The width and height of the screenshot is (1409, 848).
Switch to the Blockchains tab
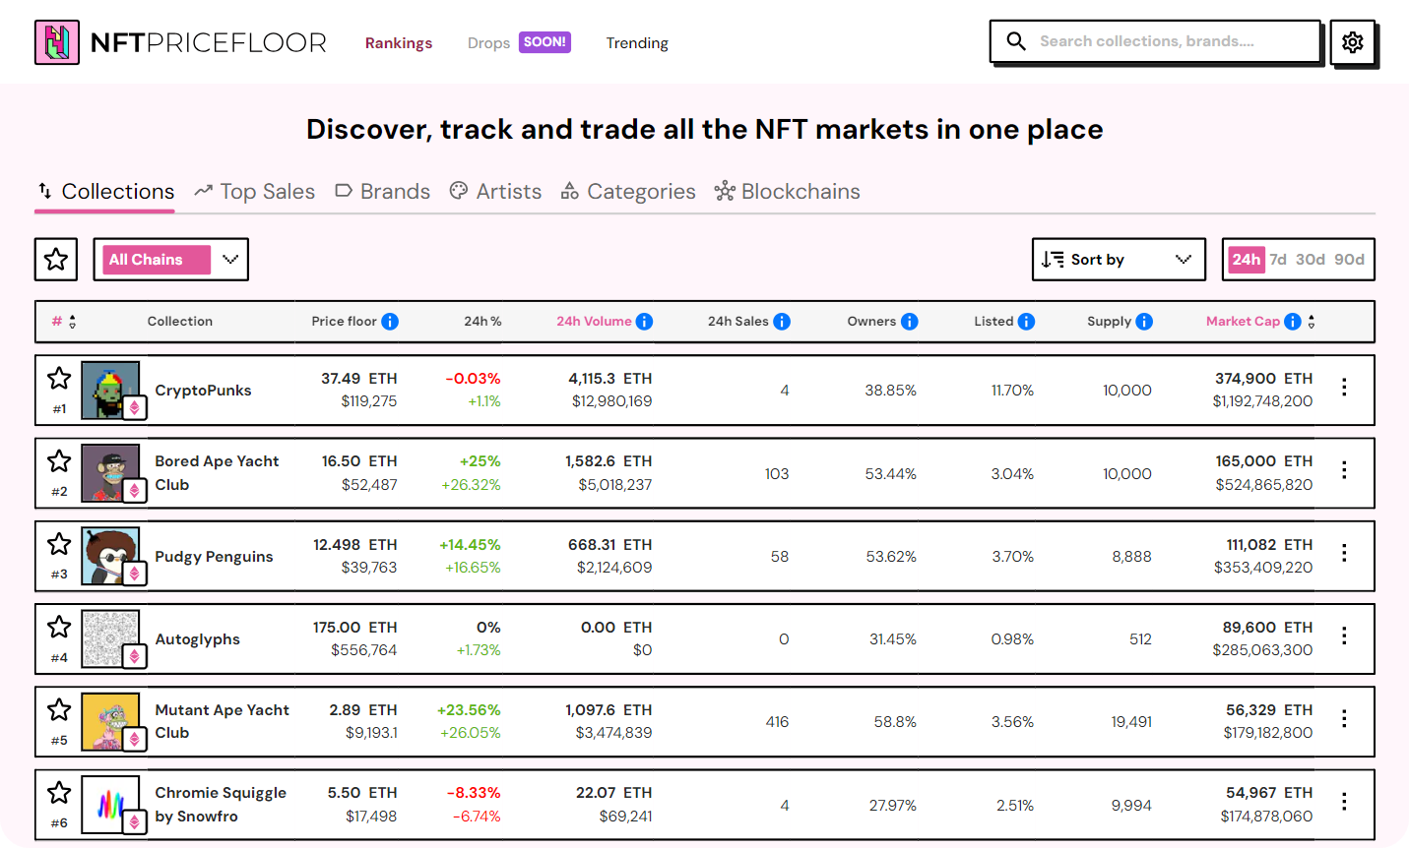coord(788,191)
